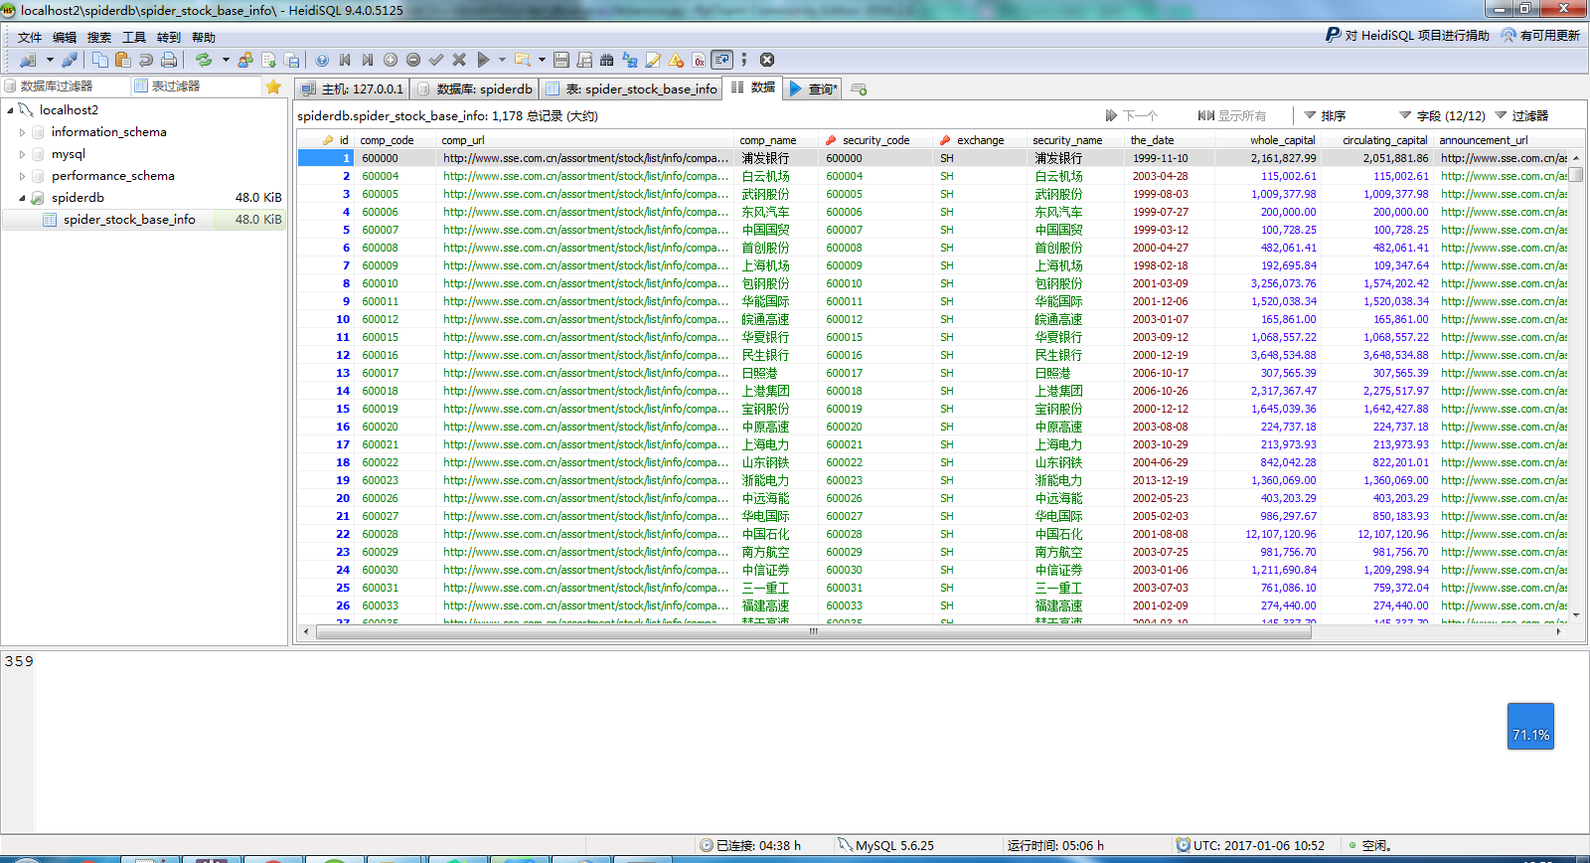Open the 编辑 menu
The image size is (1590, 863).
pyautogui.click(x=65, y=38)
